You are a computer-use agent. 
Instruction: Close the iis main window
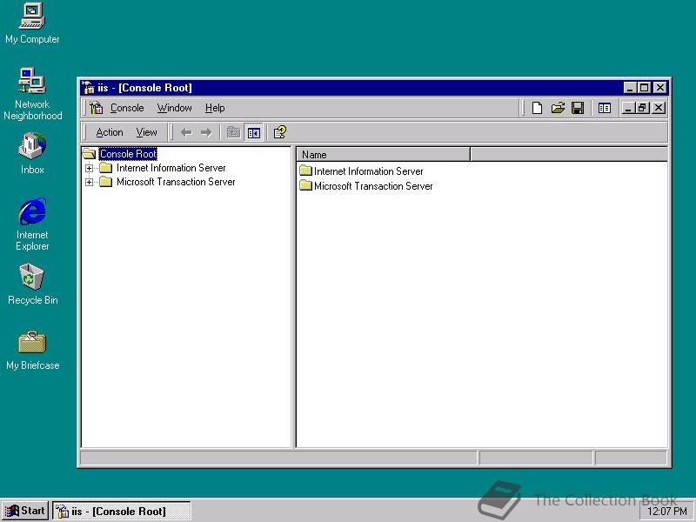(660, 88)
